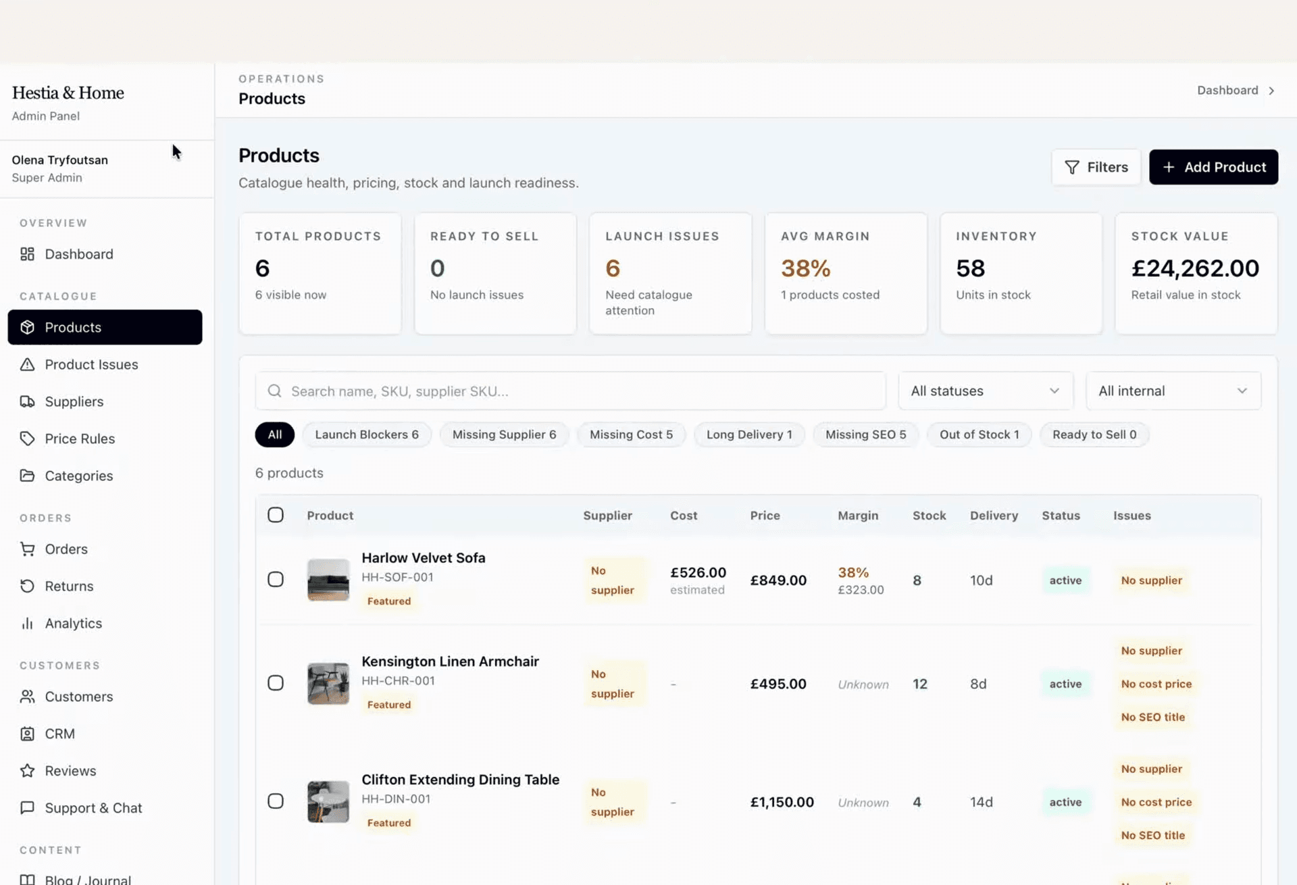
Task: Click the Add Product button
Action: click(x=1214, y=167)
